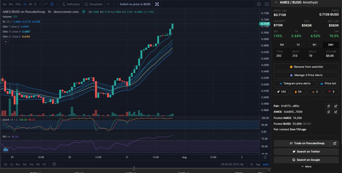Set chart range to 3m
Screen dimensions: 342x173
click(25, 164)
